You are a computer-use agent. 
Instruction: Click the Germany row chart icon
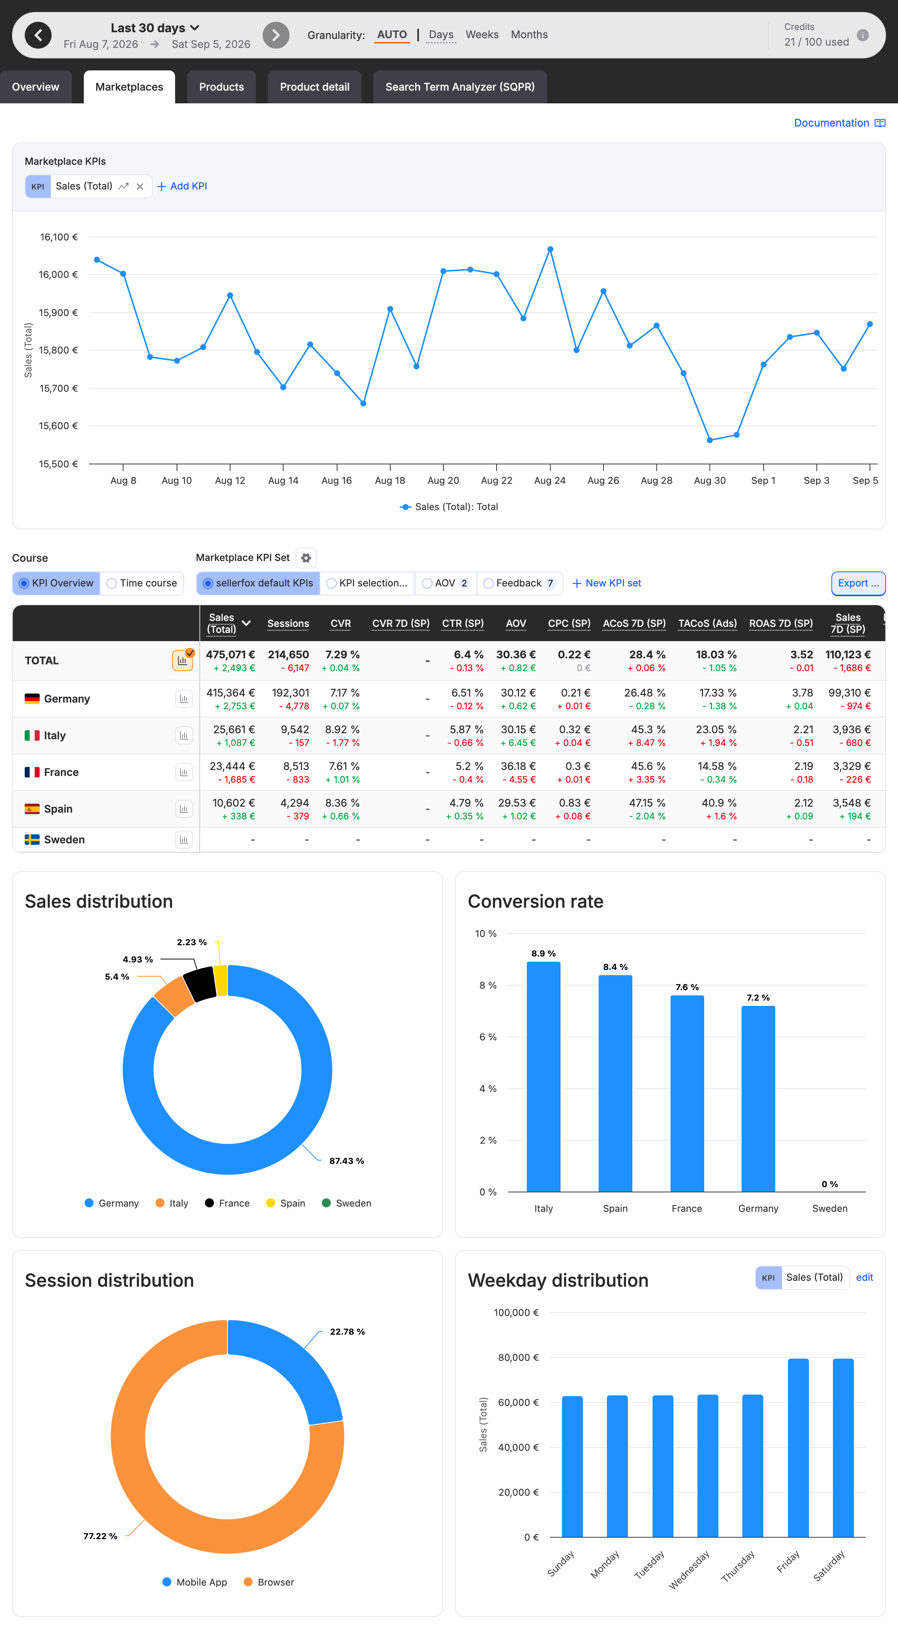(x=183, y=699)
